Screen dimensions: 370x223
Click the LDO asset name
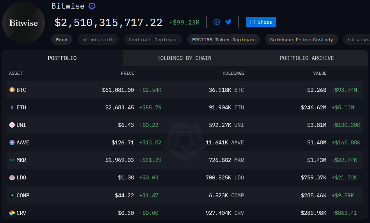tap(21, 177)
